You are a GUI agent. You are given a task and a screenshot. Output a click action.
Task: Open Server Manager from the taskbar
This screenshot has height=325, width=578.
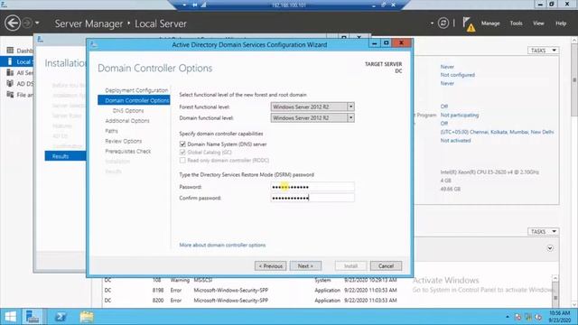coord(33,317)
